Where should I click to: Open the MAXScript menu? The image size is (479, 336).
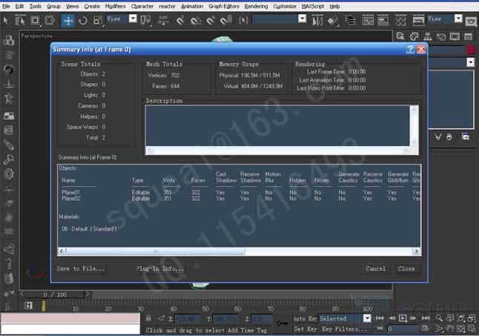tap(313, 6)
